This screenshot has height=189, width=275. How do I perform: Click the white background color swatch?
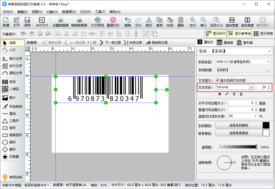click(x=266, y=133)
